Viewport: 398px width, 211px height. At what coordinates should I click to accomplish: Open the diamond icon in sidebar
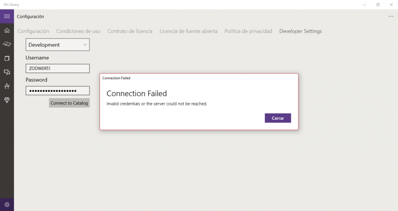point(7,100)
